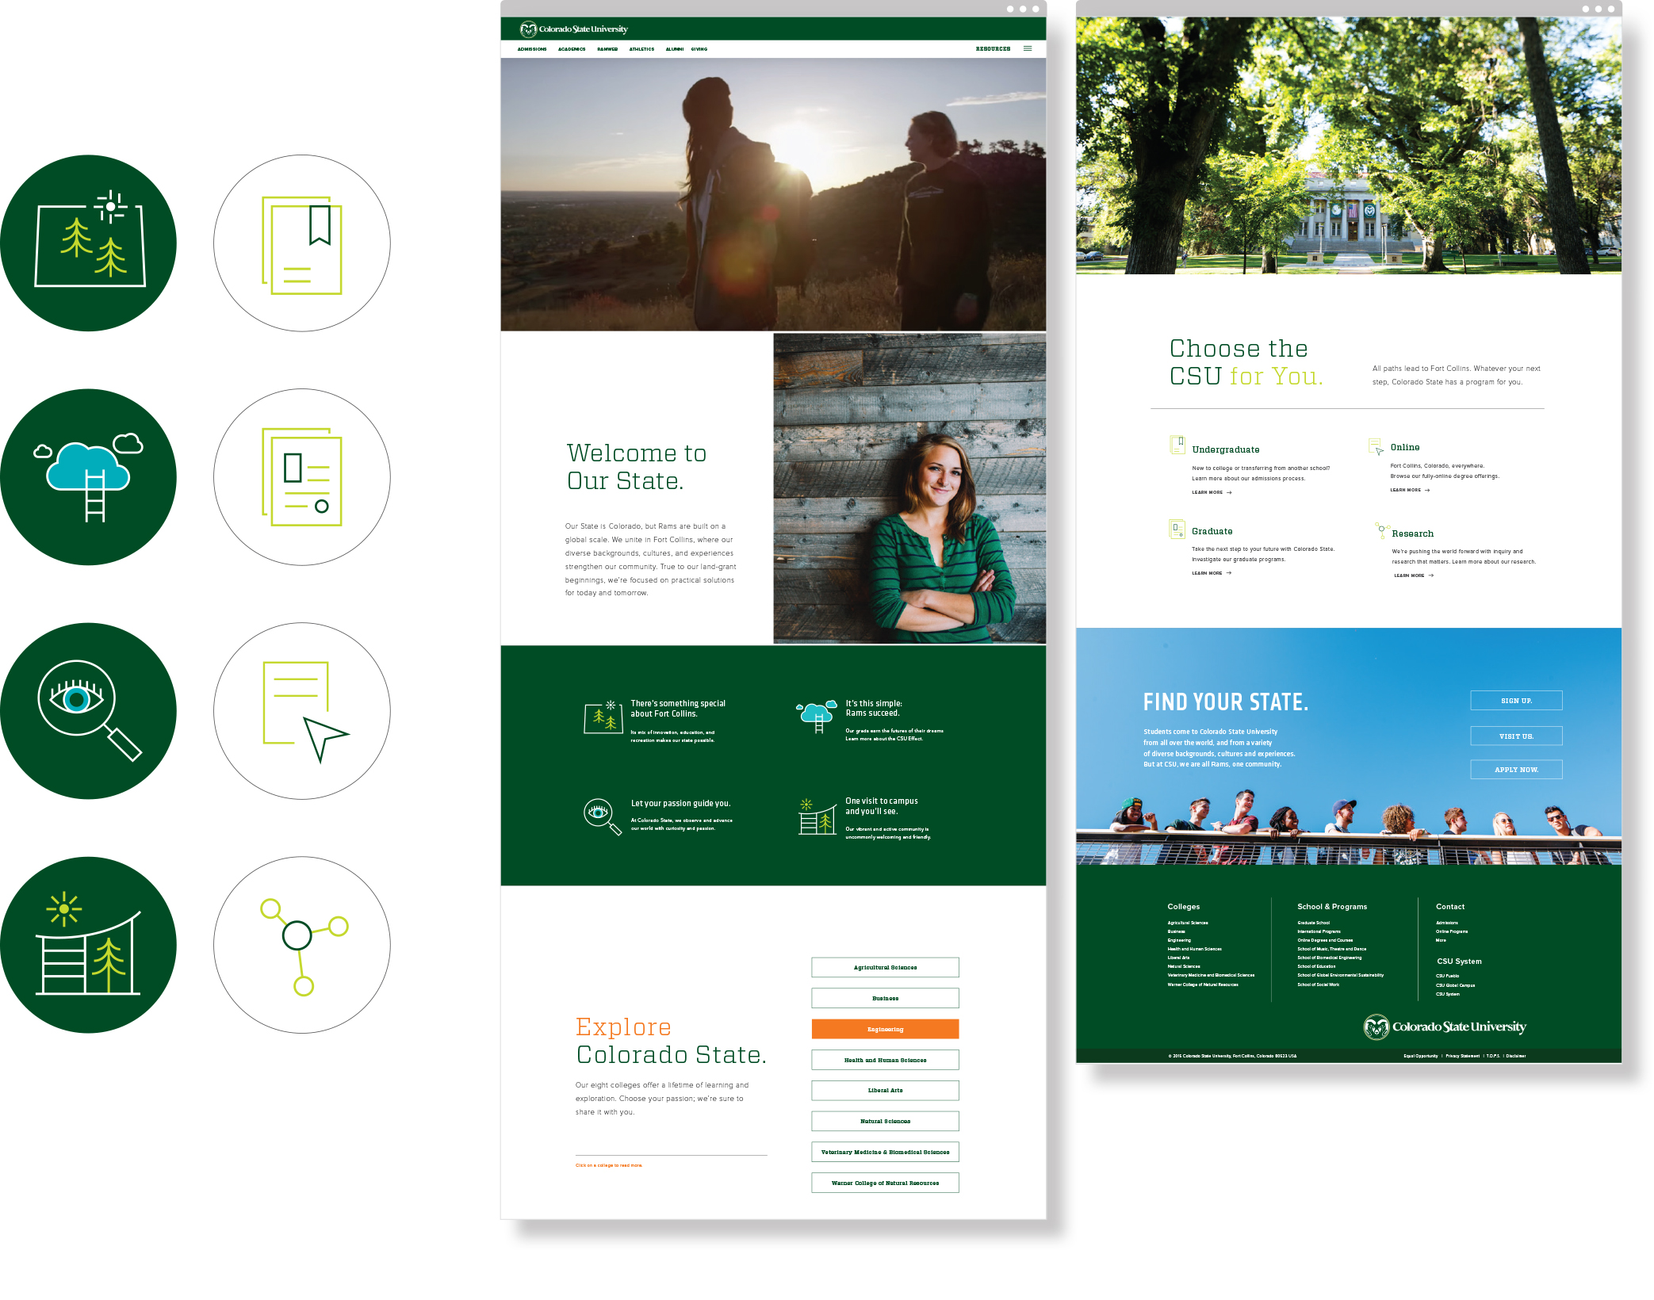Click small cloud icon beside Rams succeed
The width and height of the screenshot is (1654, 1300).
[x=817, y=717]
